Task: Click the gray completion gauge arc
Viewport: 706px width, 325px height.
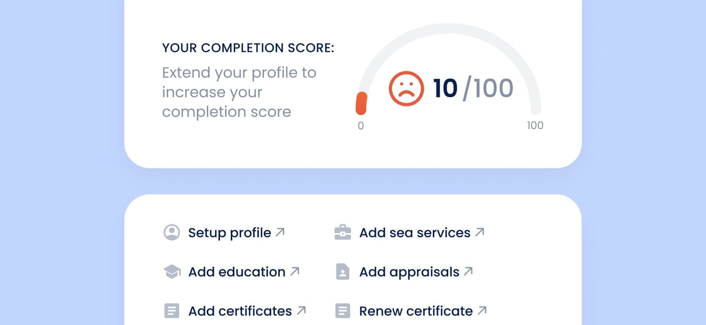Action: tap(448, 29)
